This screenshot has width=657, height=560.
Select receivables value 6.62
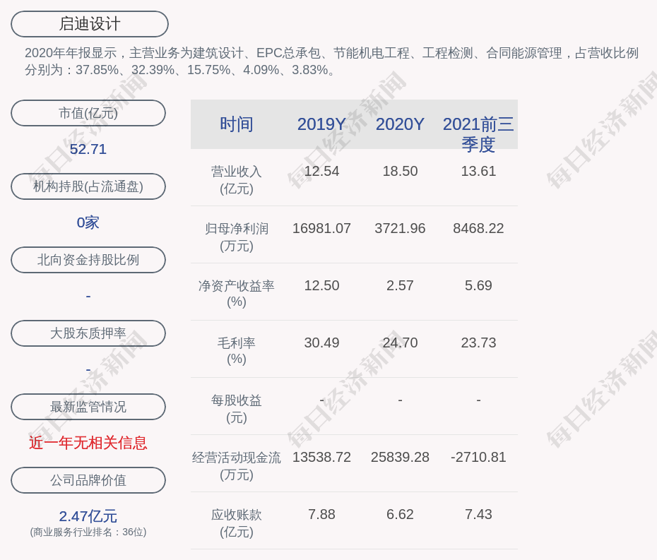click(x=400, y=514)
